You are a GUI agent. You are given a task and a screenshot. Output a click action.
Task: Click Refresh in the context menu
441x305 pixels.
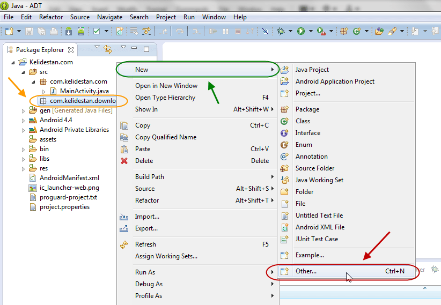pos(197,244)
